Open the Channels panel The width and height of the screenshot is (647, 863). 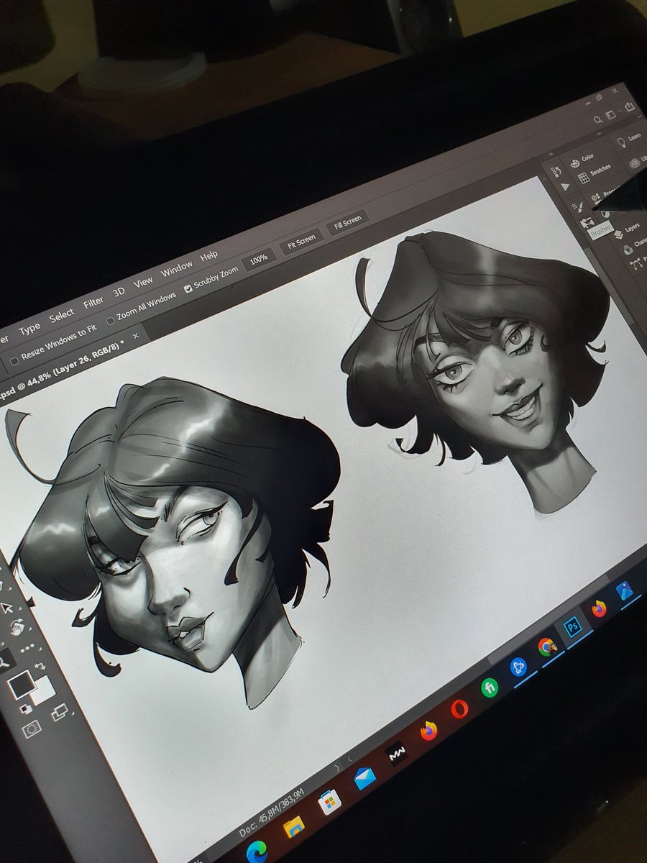[x=634, y=248]
